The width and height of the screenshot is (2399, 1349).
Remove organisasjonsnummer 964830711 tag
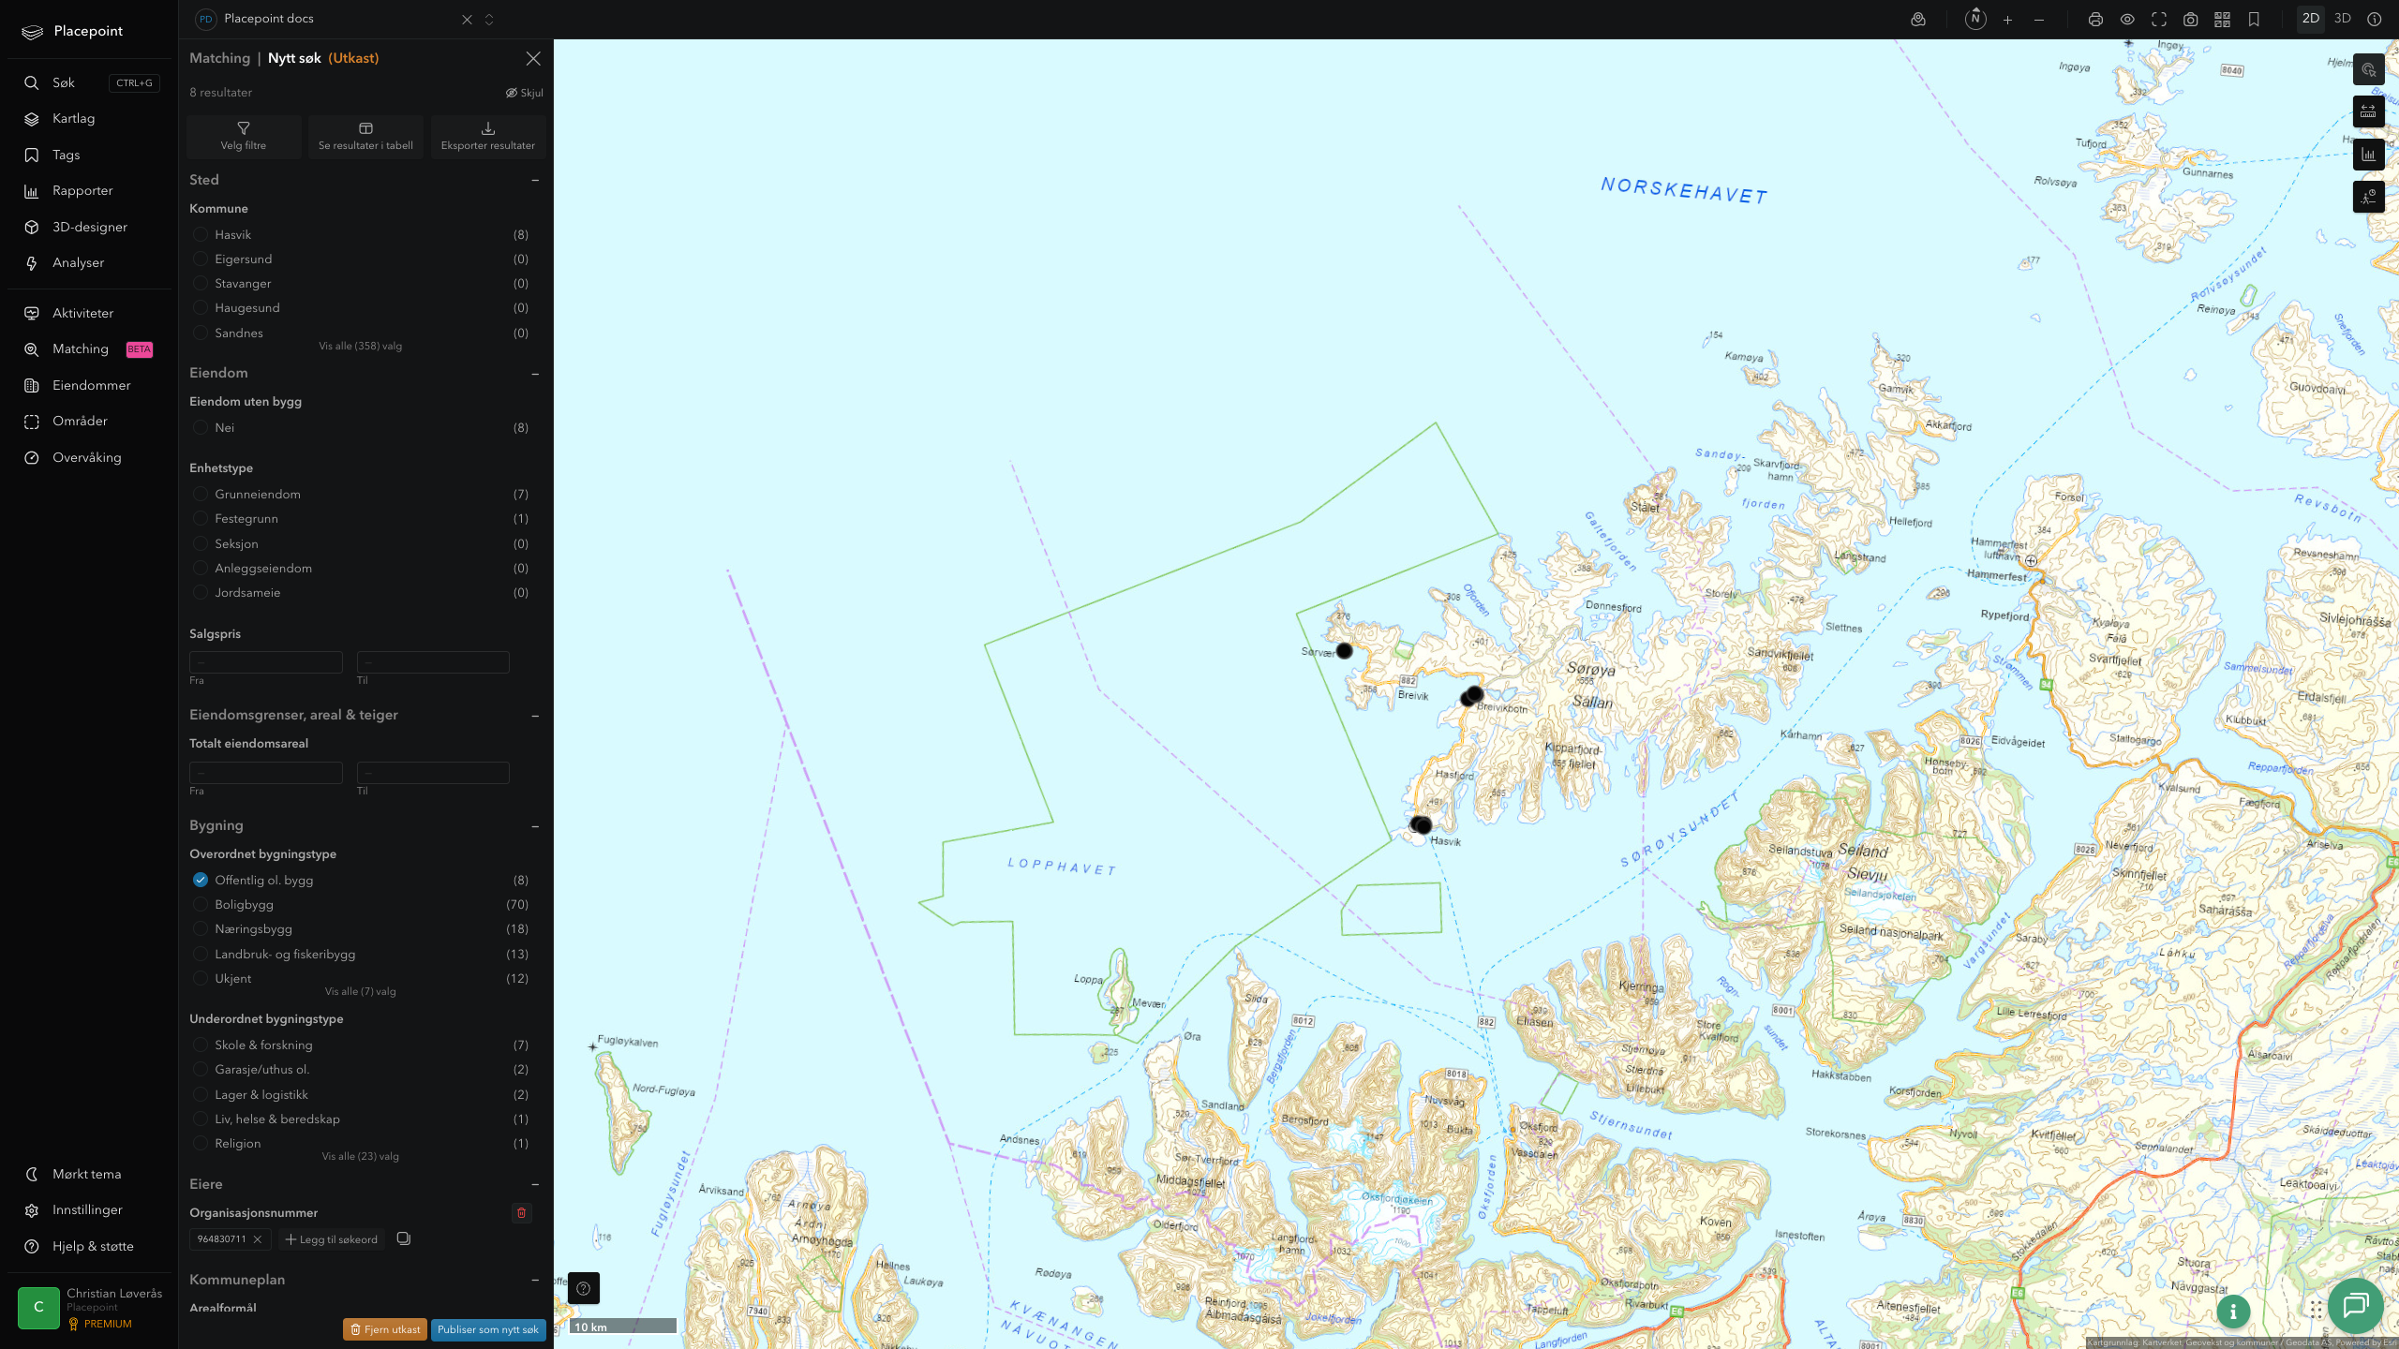(258, 1239)
